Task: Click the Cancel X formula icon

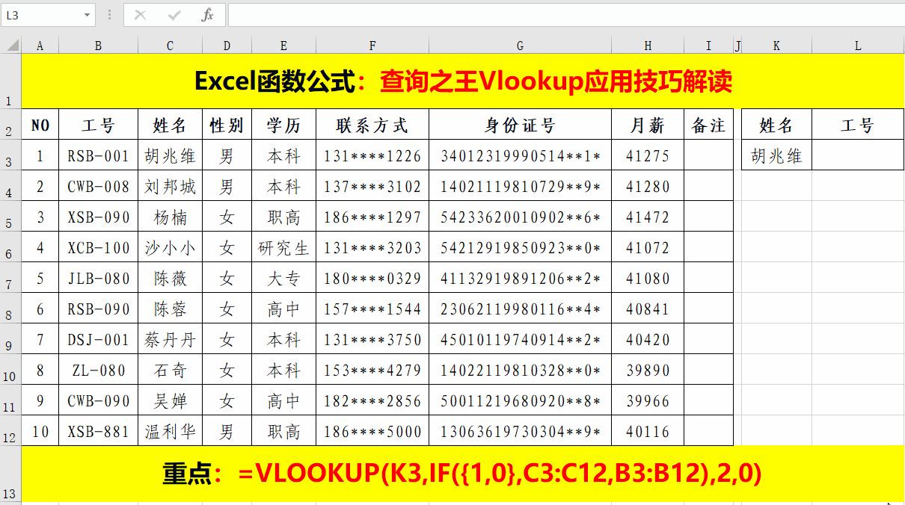Action: (x=140, y=15)
